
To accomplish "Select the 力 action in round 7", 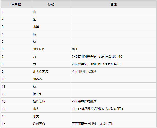I will 34,57.
